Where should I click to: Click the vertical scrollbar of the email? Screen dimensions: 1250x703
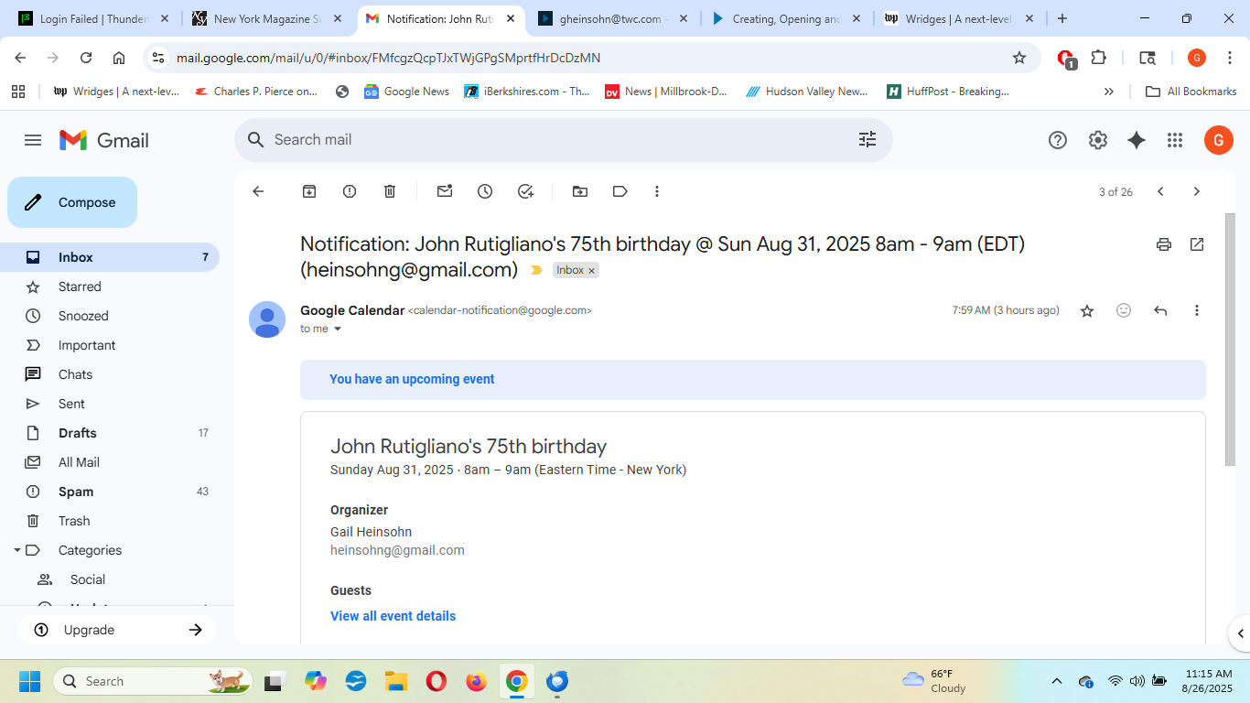tap(1230, 339)
